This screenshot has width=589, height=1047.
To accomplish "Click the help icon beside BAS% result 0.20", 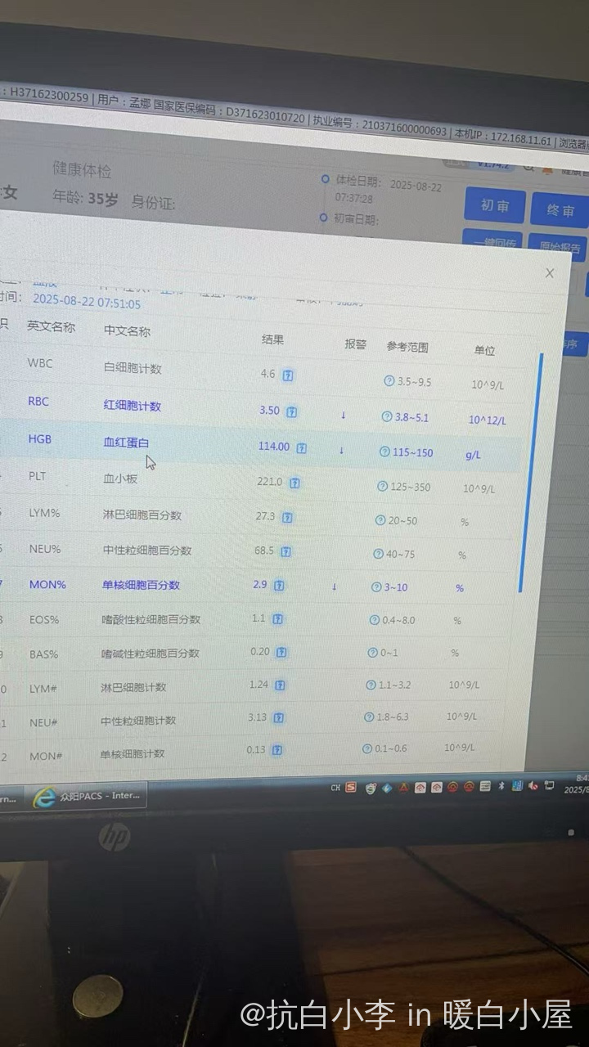I will pos(281,653).
